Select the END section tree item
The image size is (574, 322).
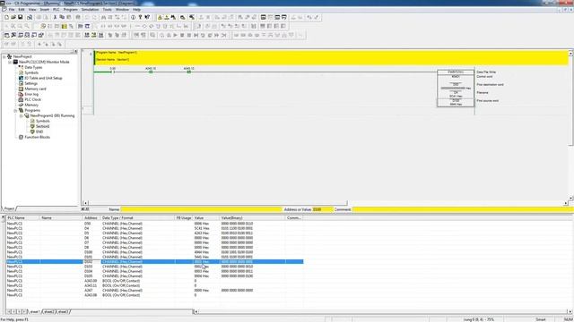(x=39, y=131)
